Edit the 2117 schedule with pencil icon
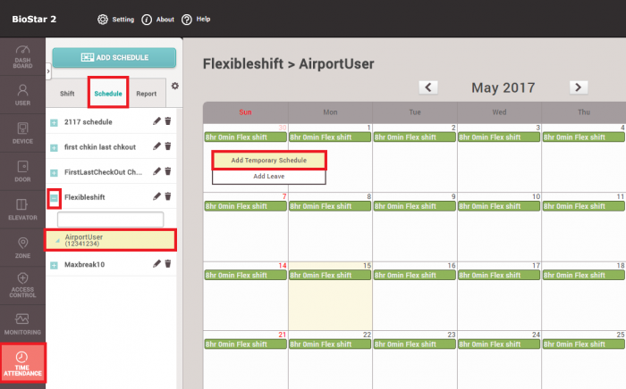This screenshot has width=626, height=389. coord(156,121)
